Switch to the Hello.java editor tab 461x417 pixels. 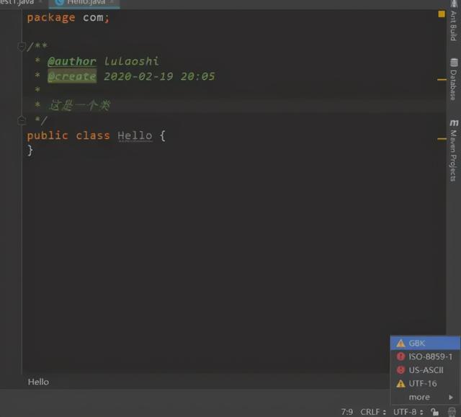[84, 3]
